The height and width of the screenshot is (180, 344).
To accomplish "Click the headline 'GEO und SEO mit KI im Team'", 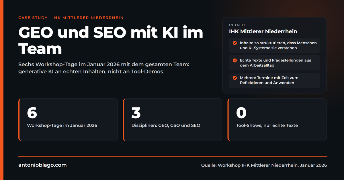I will point(111,41).
